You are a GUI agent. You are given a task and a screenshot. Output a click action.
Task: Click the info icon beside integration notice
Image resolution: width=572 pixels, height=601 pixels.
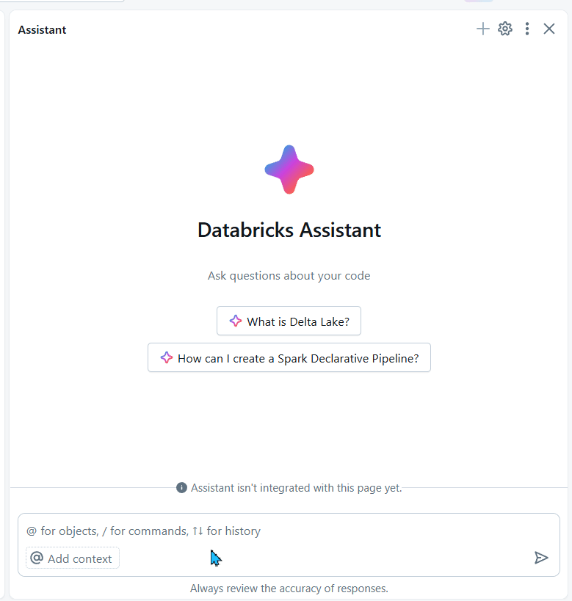coord(182,488)
